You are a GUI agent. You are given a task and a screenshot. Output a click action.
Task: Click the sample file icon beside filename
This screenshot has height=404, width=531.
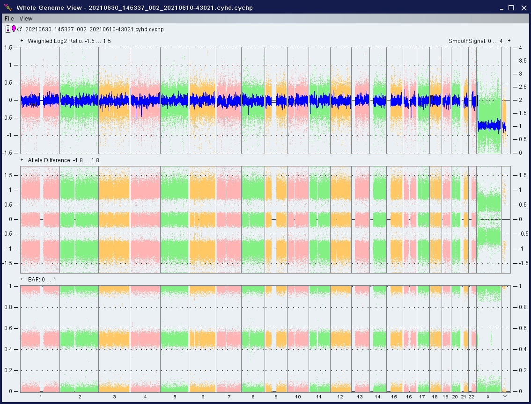coord(8,29)
